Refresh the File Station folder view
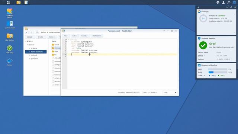The height and width of the screenshot is (134, 238). (x=36, y=32)
